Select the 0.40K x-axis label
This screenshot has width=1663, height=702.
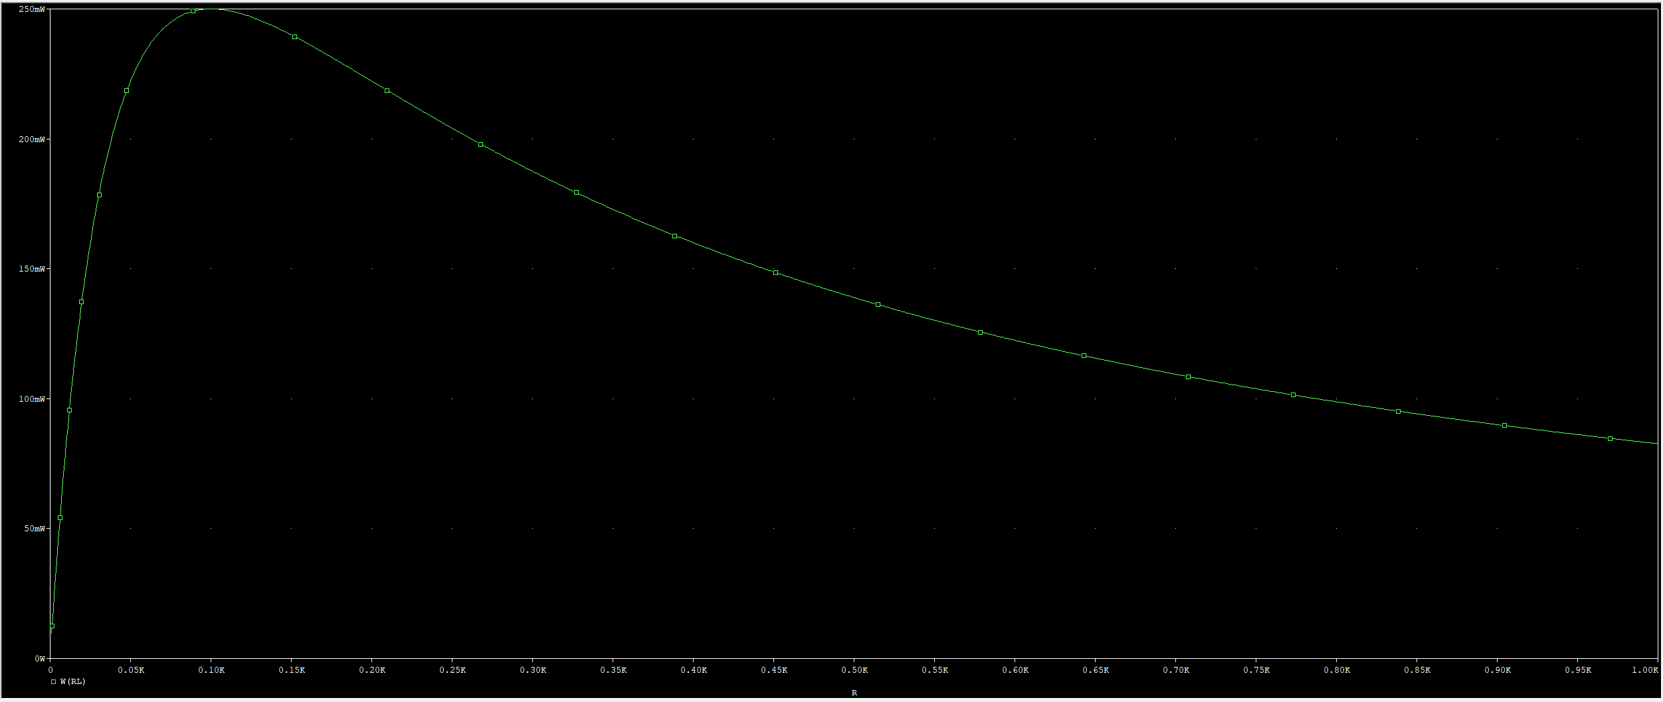point(694,670)
